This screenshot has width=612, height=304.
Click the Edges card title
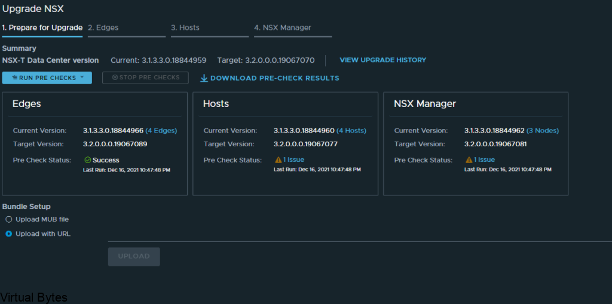pos(26,104)
